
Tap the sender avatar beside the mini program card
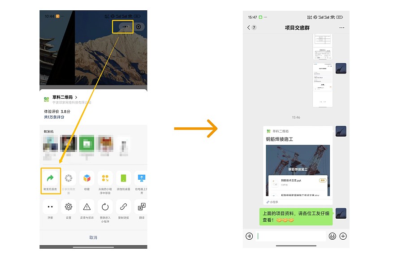click(341, 131)
